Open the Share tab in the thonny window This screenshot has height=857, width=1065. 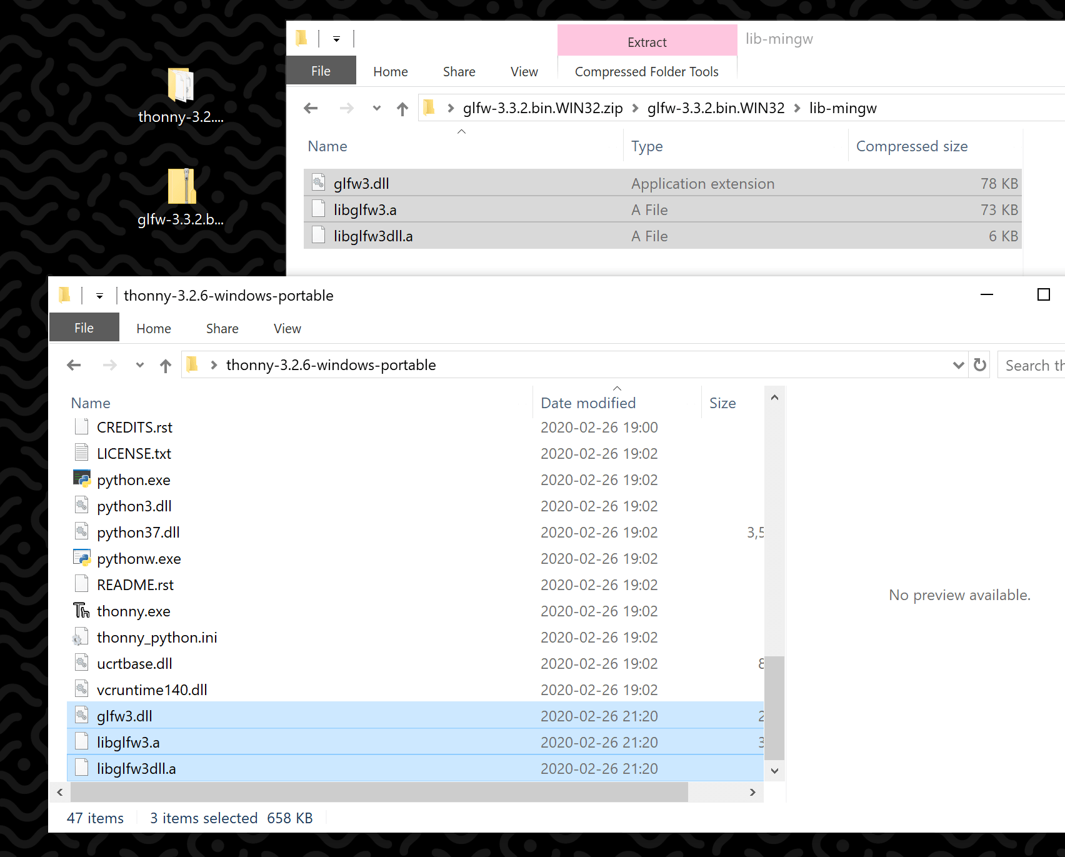[222, 328]
